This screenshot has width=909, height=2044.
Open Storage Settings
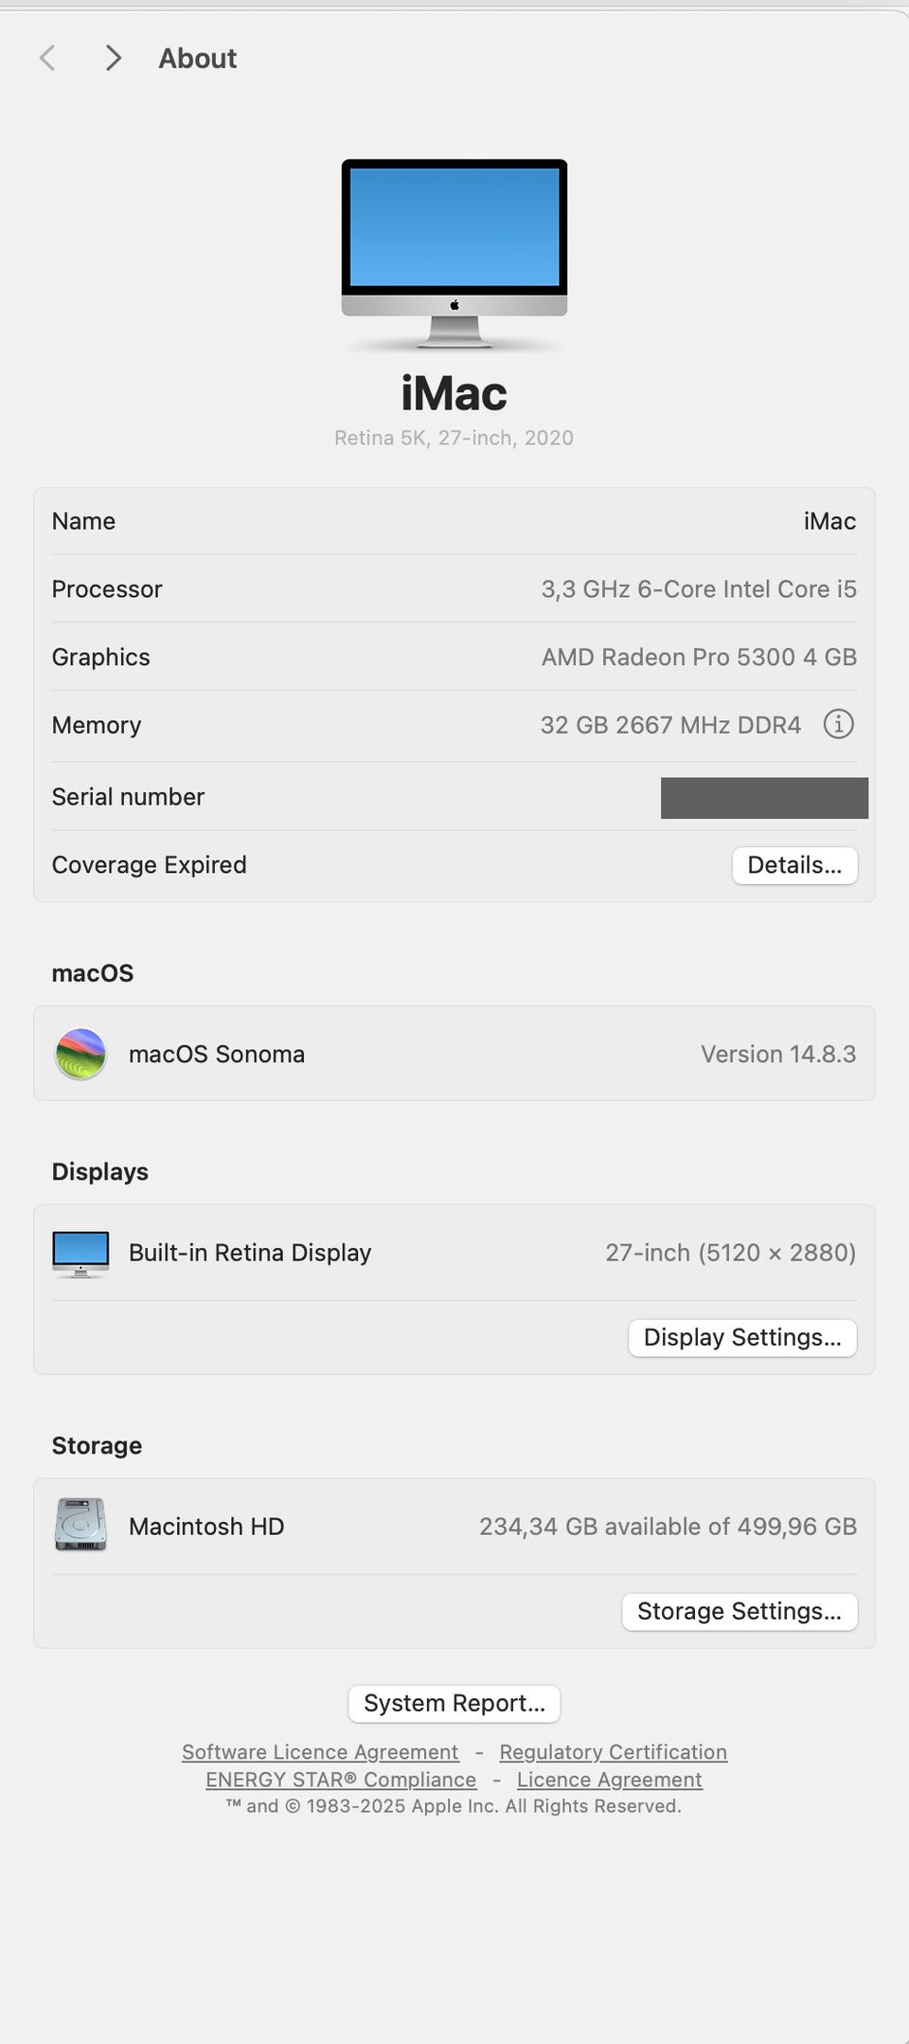pyautogui.click(x=739, y=1611)
